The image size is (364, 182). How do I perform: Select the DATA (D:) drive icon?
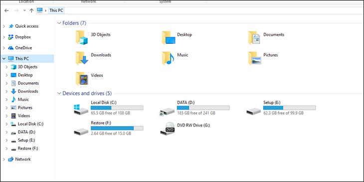(x=167, y=111)
